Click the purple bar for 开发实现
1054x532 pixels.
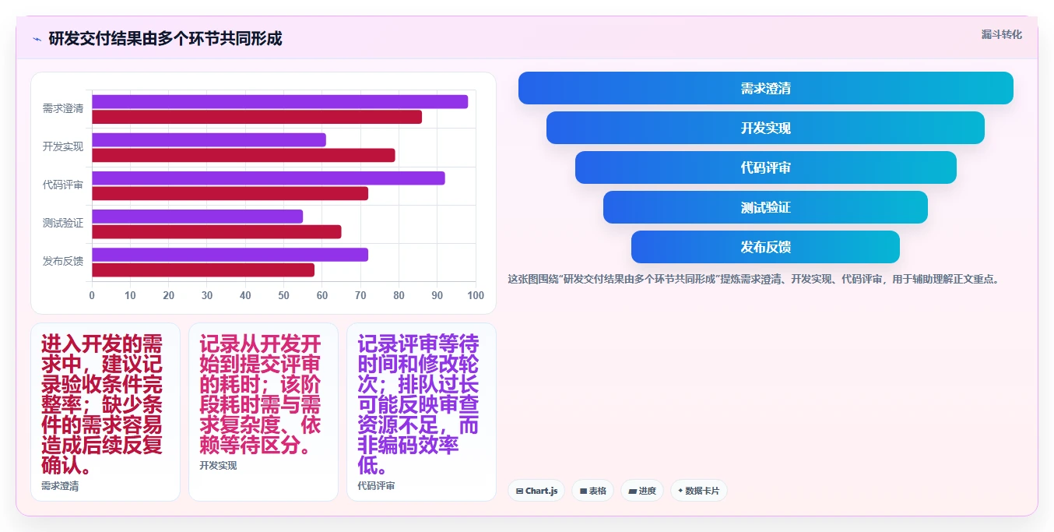[x=209, y=140]
